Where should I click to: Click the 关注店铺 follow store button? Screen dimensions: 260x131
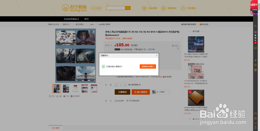[x=96, y=8]
